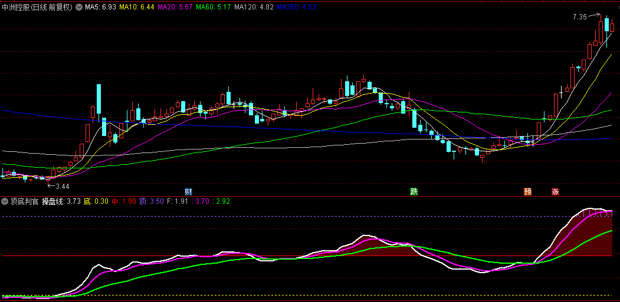Click the 7.35 high price annotation
620x302 pixels.
coord(579,17)
